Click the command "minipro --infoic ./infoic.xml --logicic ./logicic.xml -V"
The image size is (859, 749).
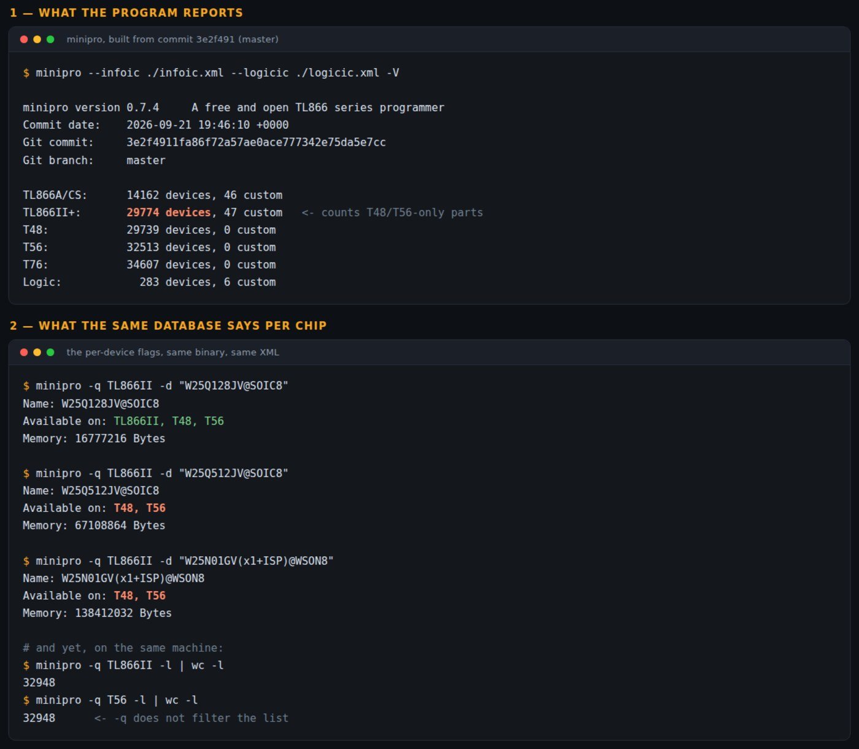pos(217,73)
